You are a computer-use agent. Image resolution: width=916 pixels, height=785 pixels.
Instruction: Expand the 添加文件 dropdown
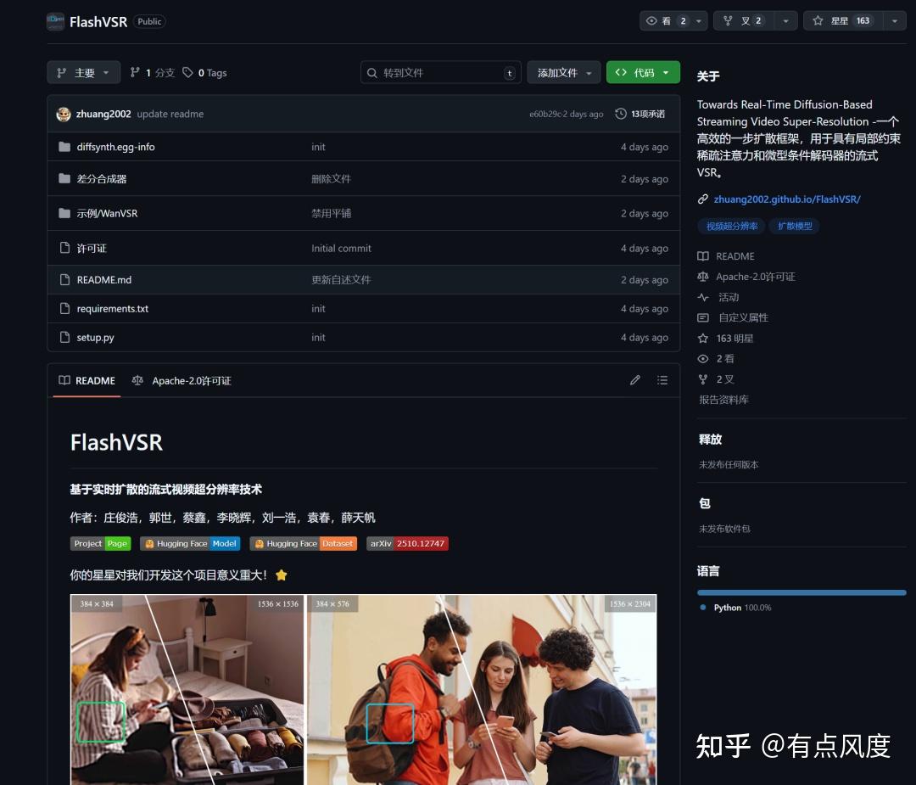[563, 72]
